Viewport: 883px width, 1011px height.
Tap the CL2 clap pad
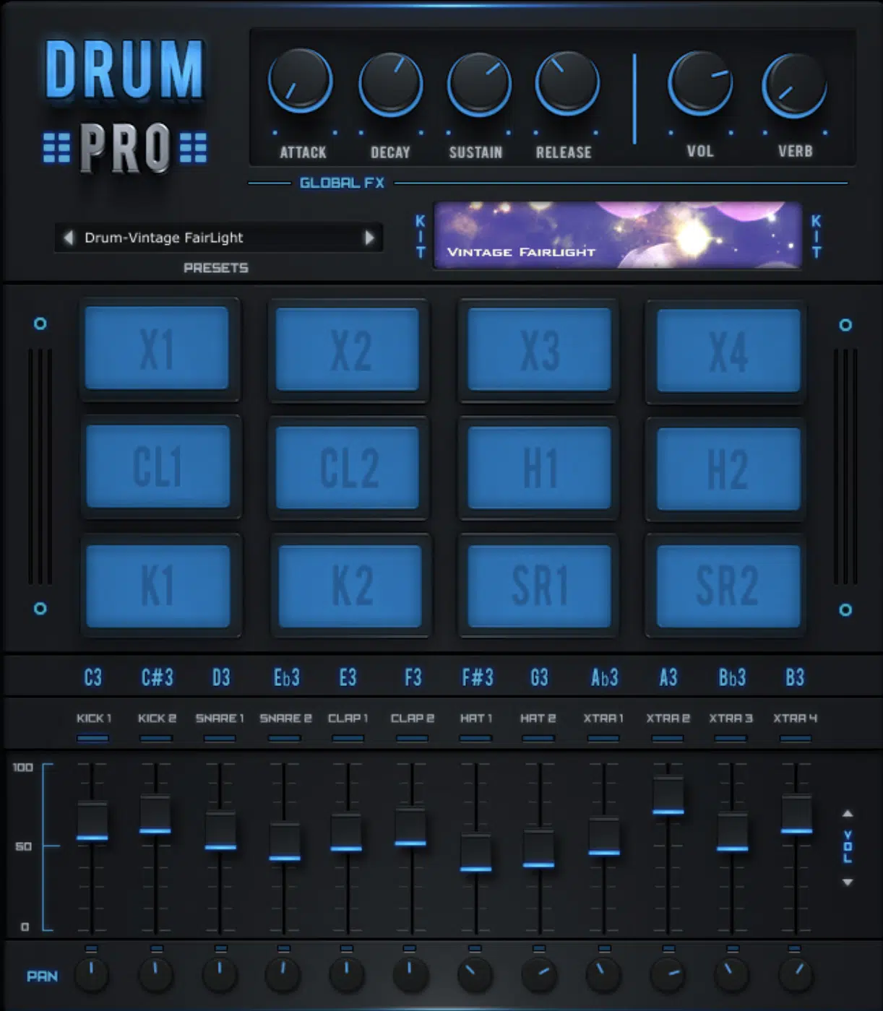348,467
